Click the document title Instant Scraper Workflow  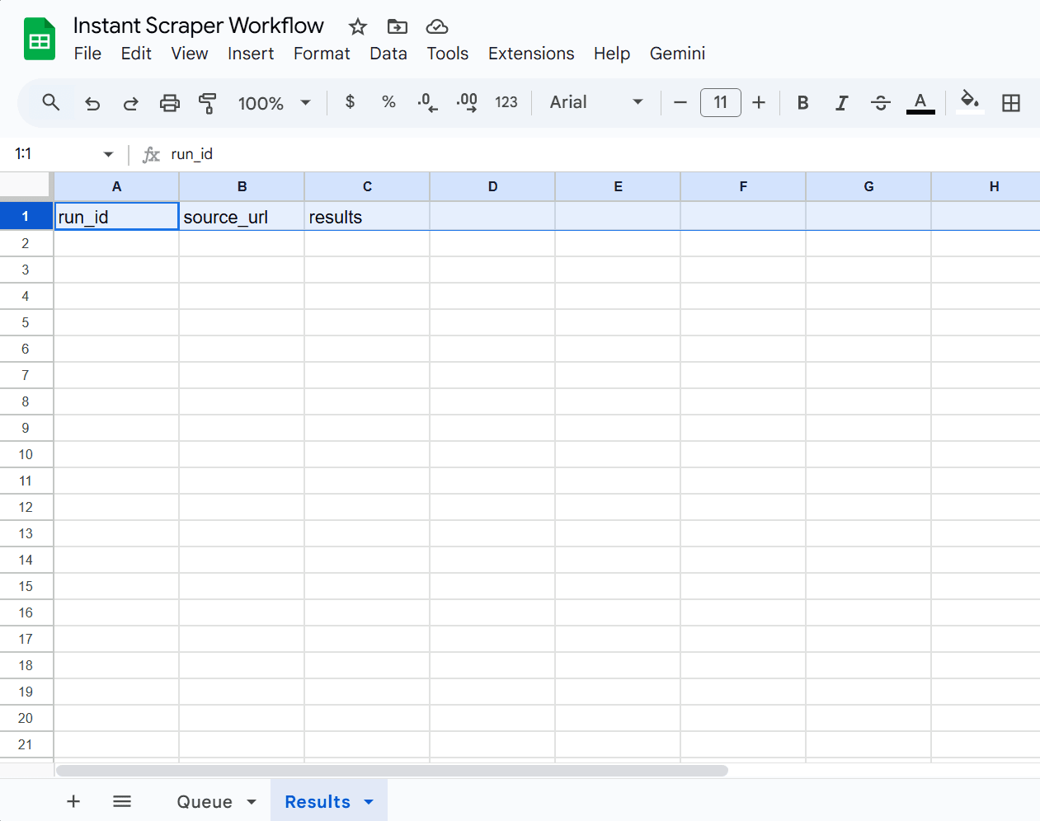pyautogui.click(x=199, y=26)
